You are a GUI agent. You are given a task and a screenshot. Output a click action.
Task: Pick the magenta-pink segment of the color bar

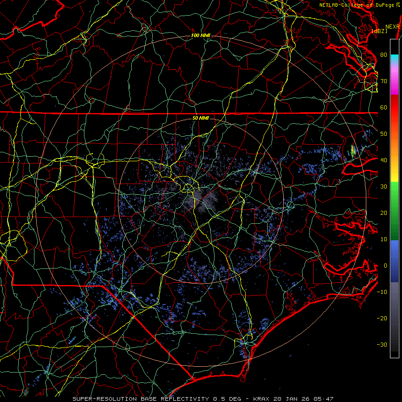pyautogui.click(x=394, y=80)
